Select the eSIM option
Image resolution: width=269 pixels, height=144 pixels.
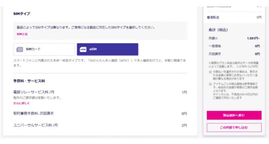[108, 49]
